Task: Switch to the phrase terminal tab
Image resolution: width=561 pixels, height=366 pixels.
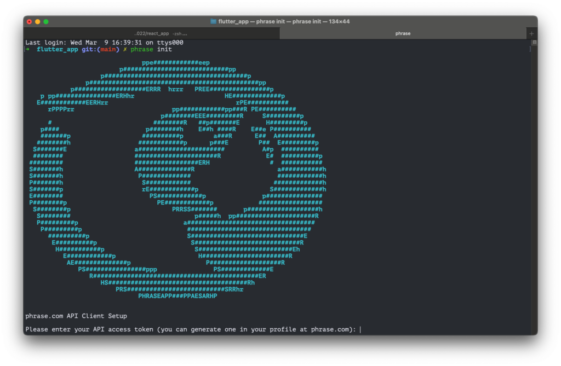Action: (x=403, y=33)
